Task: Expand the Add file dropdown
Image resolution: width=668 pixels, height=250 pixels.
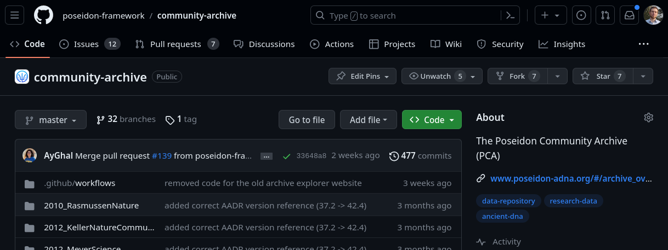Action: click(x=368, y=120)
